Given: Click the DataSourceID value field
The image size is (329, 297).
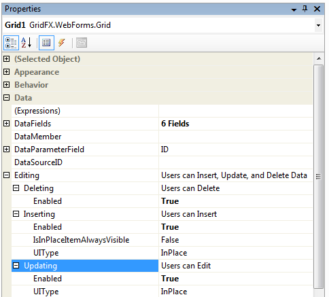Looking at the screenshot, I should (x=236, y=162).
